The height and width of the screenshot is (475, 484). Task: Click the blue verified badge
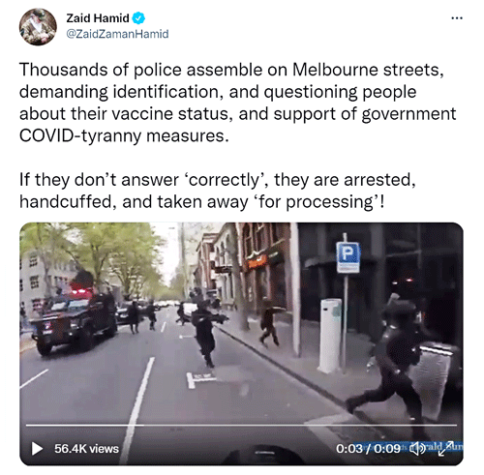click(139, 18)
